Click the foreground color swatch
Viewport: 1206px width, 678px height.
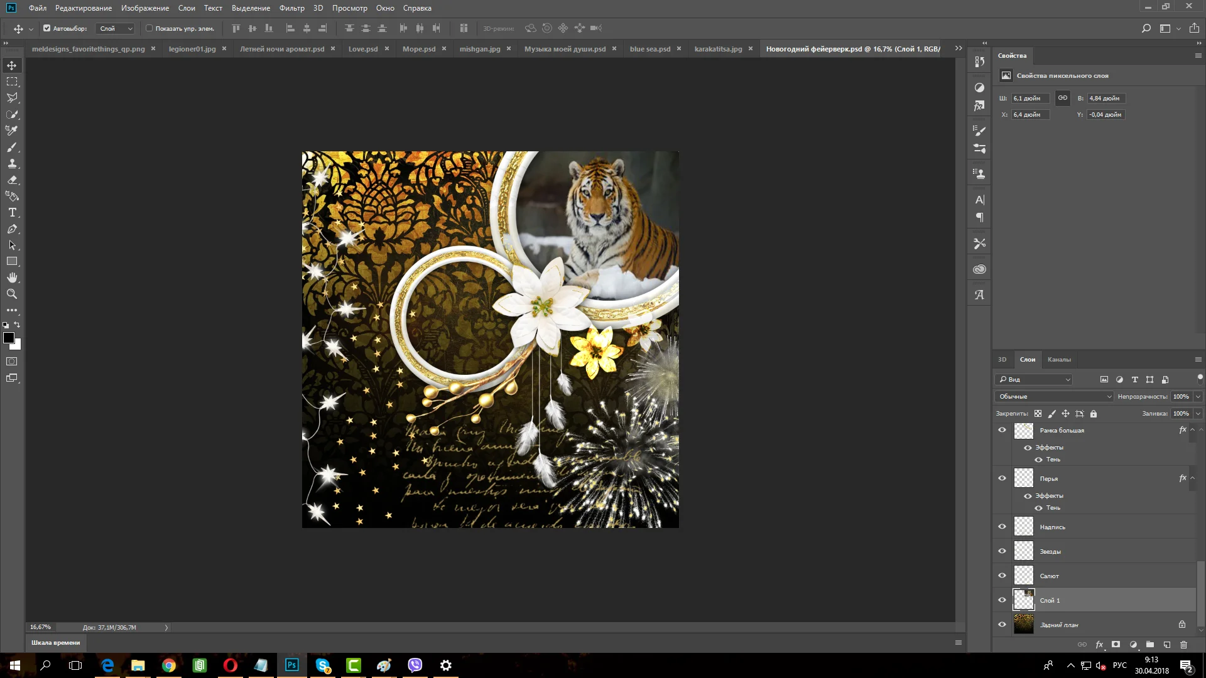click(x=9, y=338)
